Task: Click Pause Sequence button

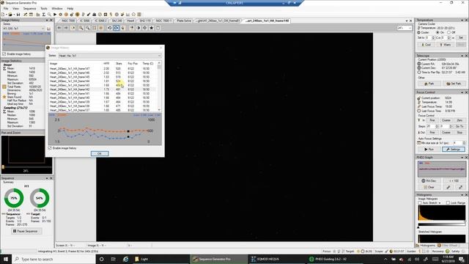Action: pos(26,231)
